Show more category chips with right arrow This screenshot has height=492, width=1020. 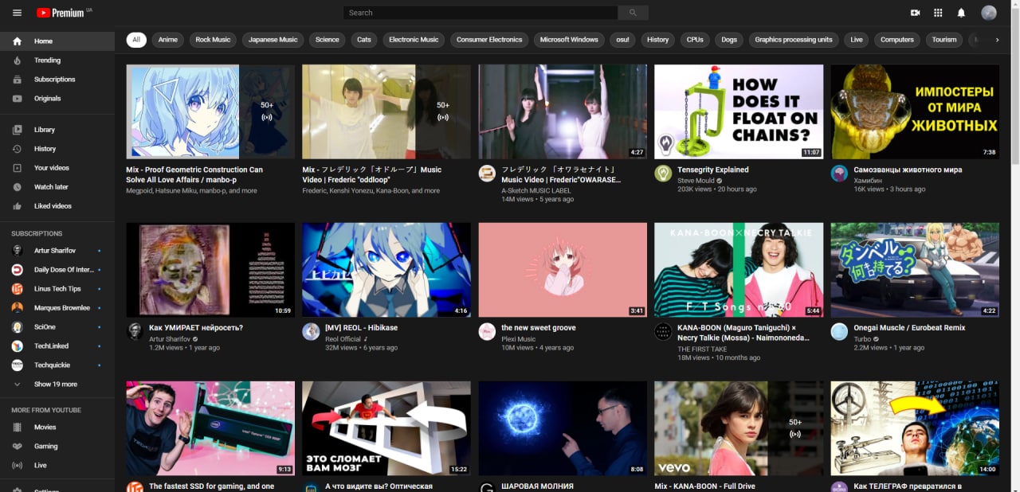997,40
